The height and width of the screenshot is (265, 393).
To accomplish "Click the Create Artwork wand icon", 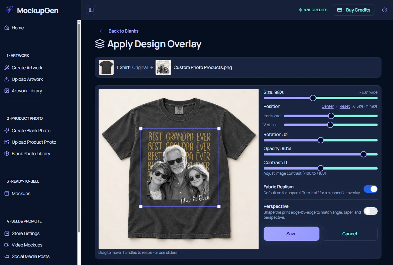I will (7, 68).
